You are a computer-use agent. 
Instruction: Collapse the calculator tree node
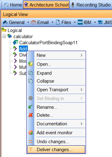(x=4, y=37)
